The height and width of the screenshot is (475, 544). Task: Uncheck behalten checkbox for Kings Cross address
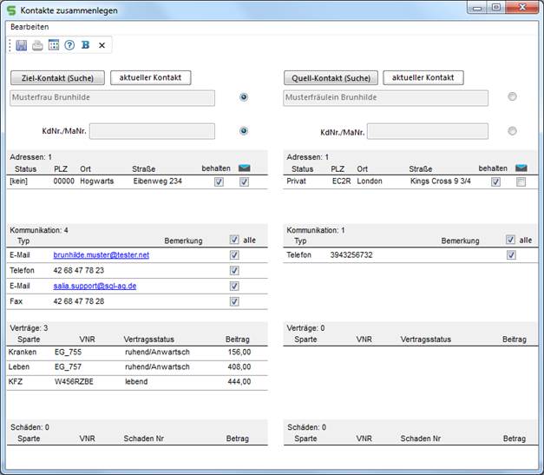pyautogui.click(x=495, y=182)
